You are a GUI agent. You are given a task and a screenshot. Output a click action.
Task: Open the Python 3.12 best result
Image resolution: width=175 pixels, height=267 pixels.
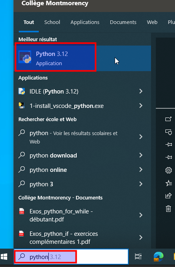[82, 58]
